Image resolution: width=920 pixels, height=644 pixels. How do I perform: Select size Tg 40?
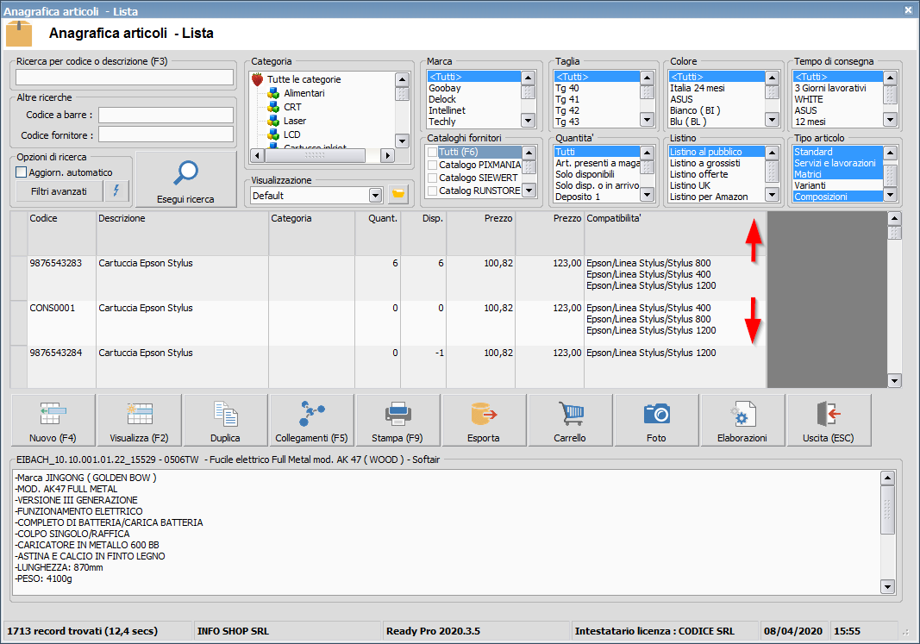(x=567, y=88)
